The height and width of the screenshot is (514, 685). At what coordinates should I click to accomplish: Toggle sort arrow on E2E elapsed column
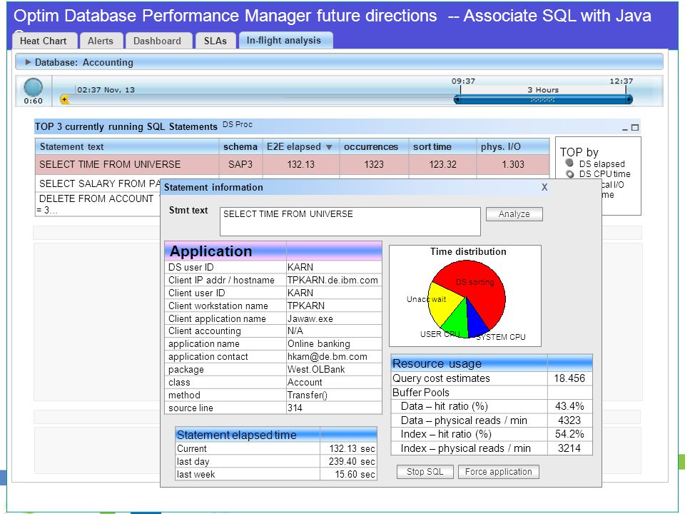click(329, 147)
